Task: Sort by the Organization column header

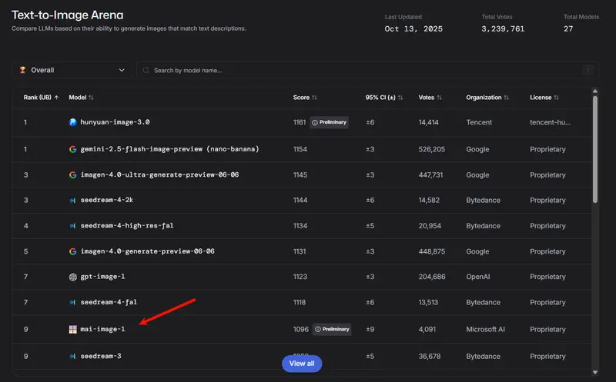Action: pyautogui.click(x=487, y=98)
